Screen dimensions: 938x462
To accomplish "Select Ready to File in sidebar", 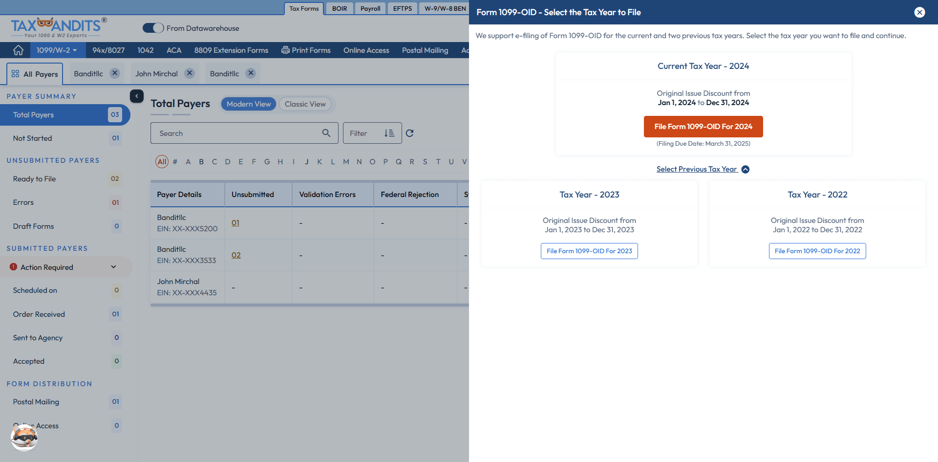I will (65, 179).
